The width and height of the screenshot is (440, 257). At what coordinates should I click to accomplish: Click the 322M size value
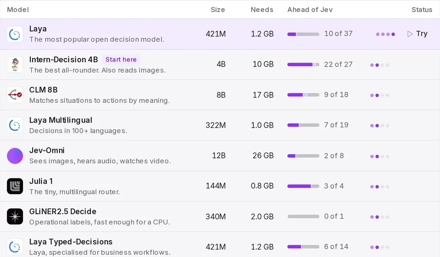[215, 125]
